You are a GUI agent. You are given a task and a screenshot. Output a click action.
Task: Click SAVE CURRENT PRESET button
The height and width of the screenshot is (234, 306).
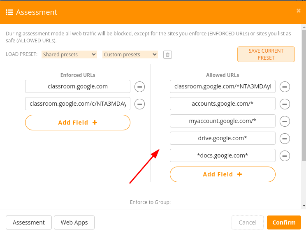(x=266, y=54)
